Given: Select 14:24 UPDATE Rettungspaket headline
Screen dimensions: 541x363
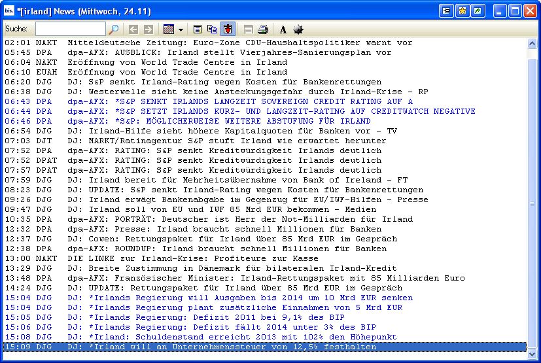Looking at the screenshot, I should point(265,288).
